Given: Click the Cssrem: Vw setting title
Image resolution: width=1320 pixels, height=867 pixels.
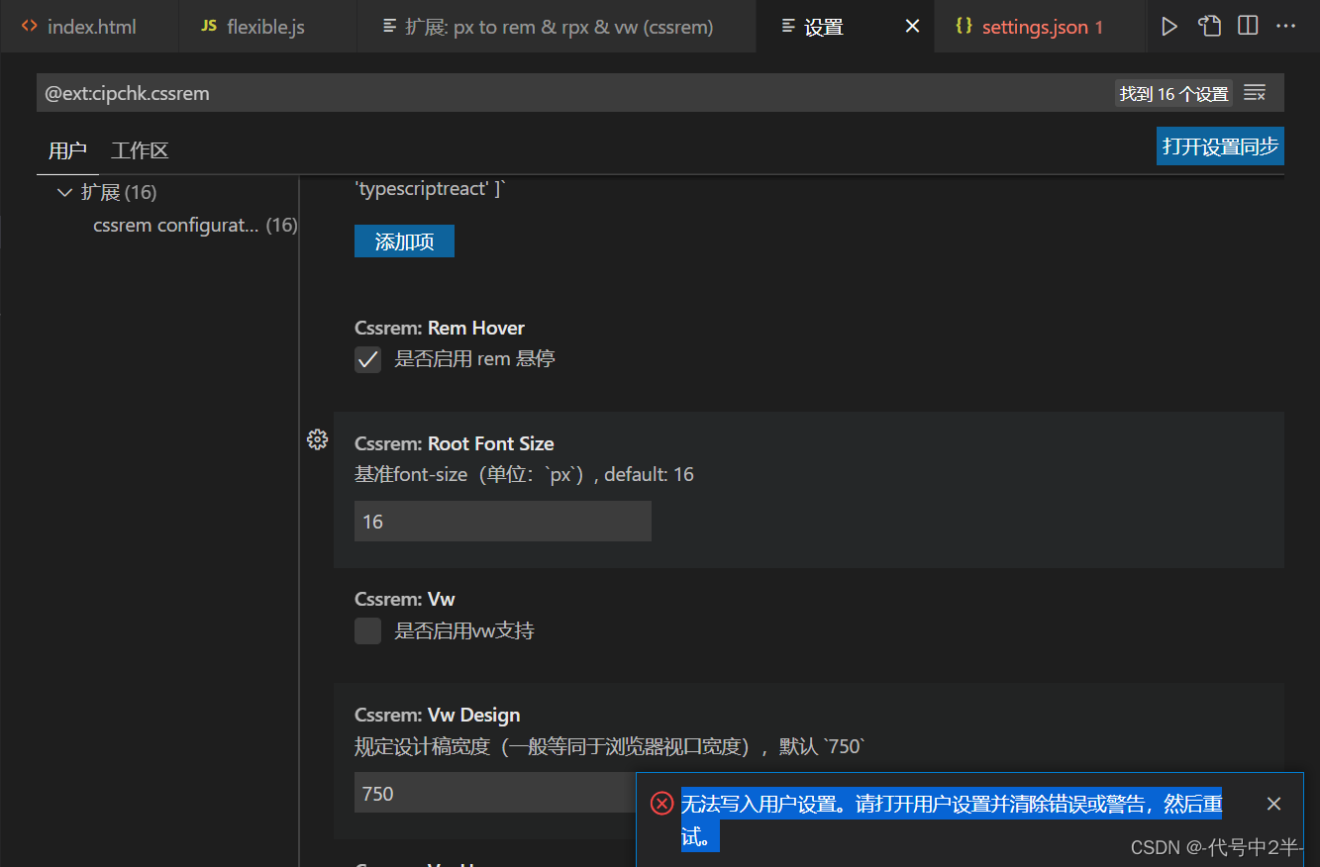Looking at the screenshot, I should (405, 599).
